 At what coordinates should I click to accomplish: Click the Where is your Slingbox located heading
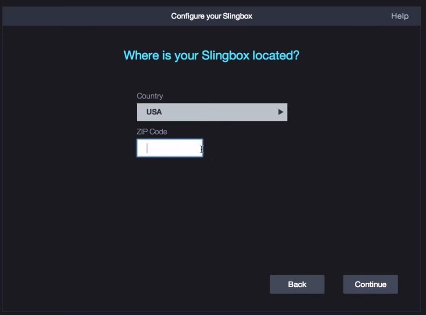(211, 55)
